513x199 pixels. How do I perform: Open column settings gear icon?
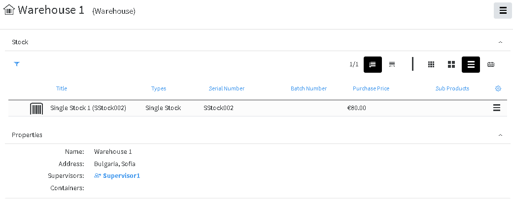pyautogui.click(x=498, y=88)
